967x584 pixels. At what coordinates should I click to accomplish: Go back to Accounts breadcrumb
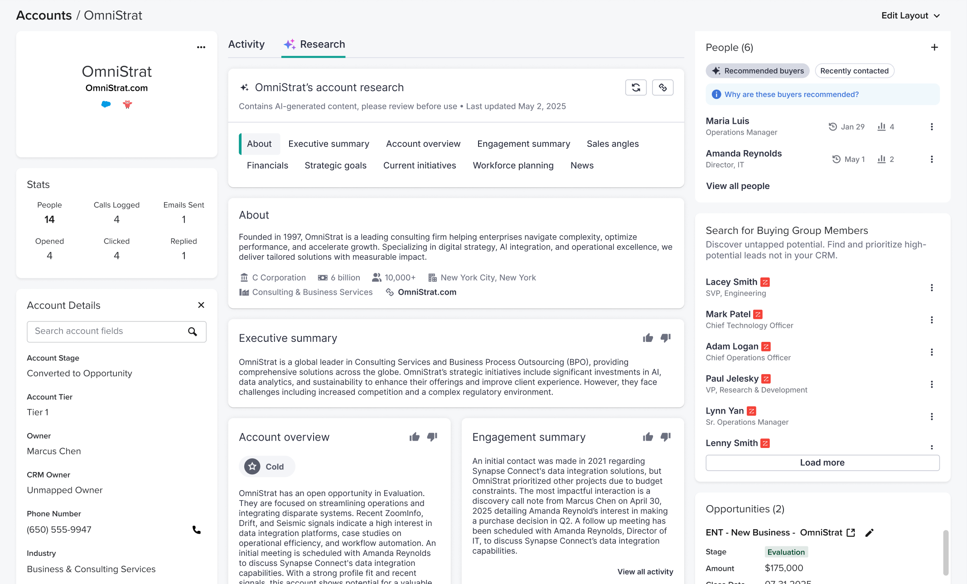click(44, 15)
